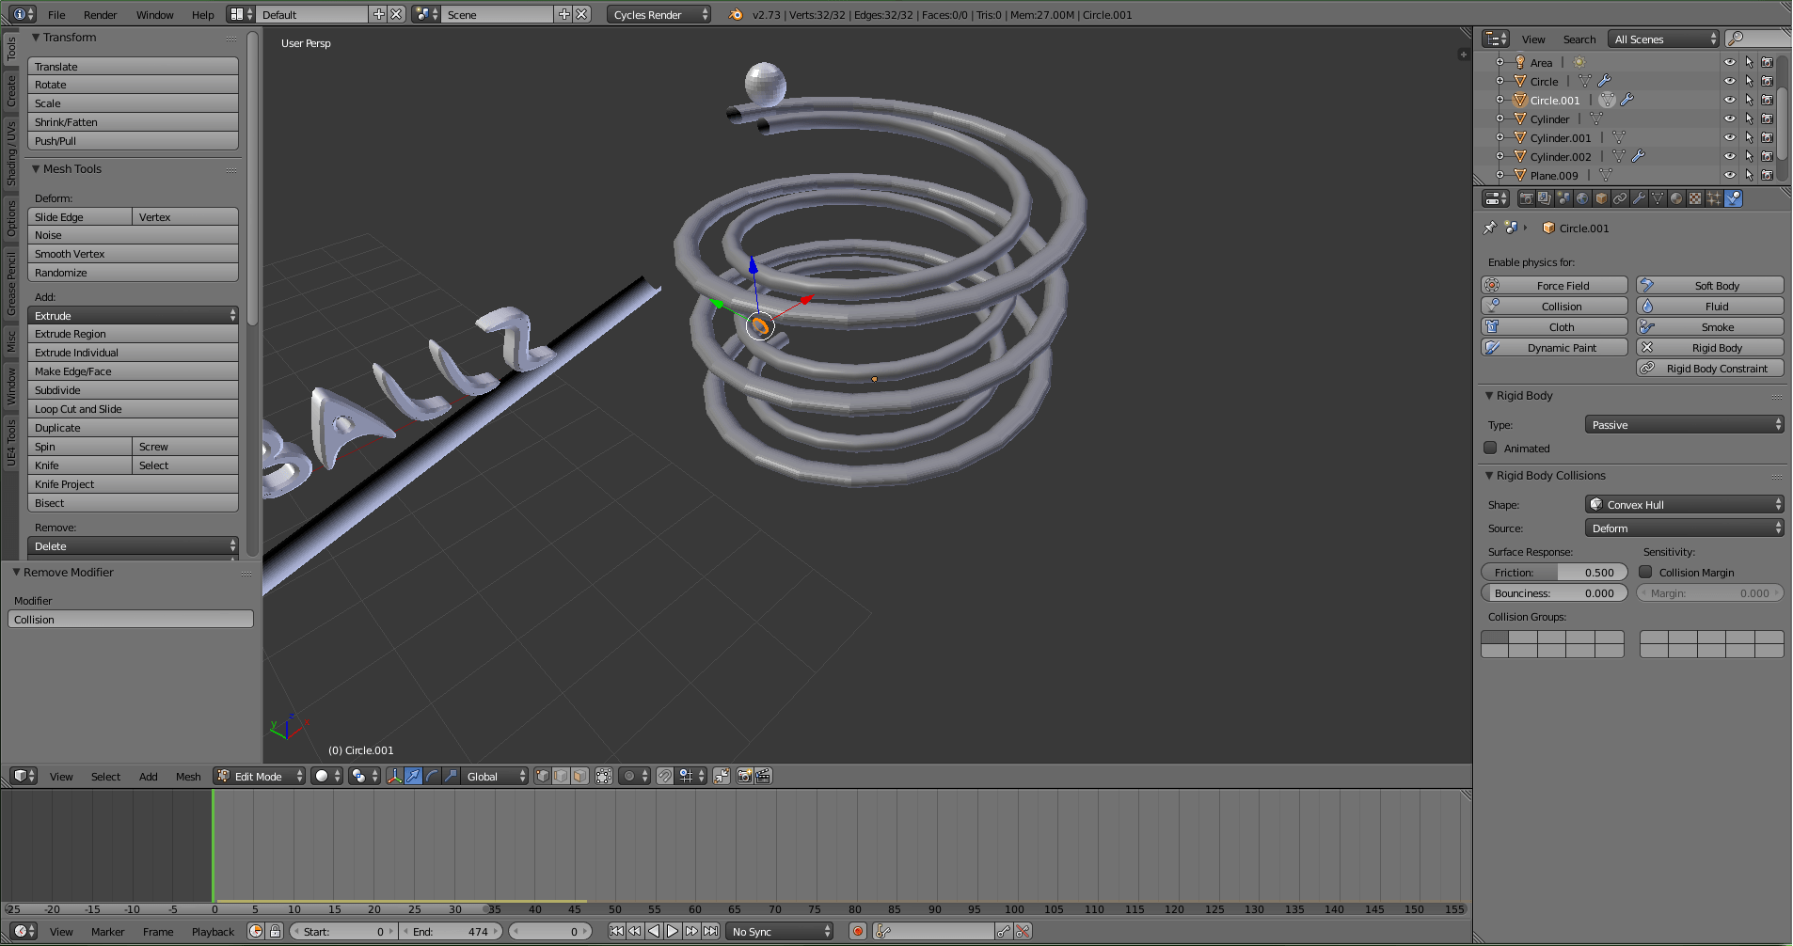Open the Scene properties tab
Image resolution: width=1793 pixels, height=946 pixels.
pyautogui.click(x=1563, y=198)
